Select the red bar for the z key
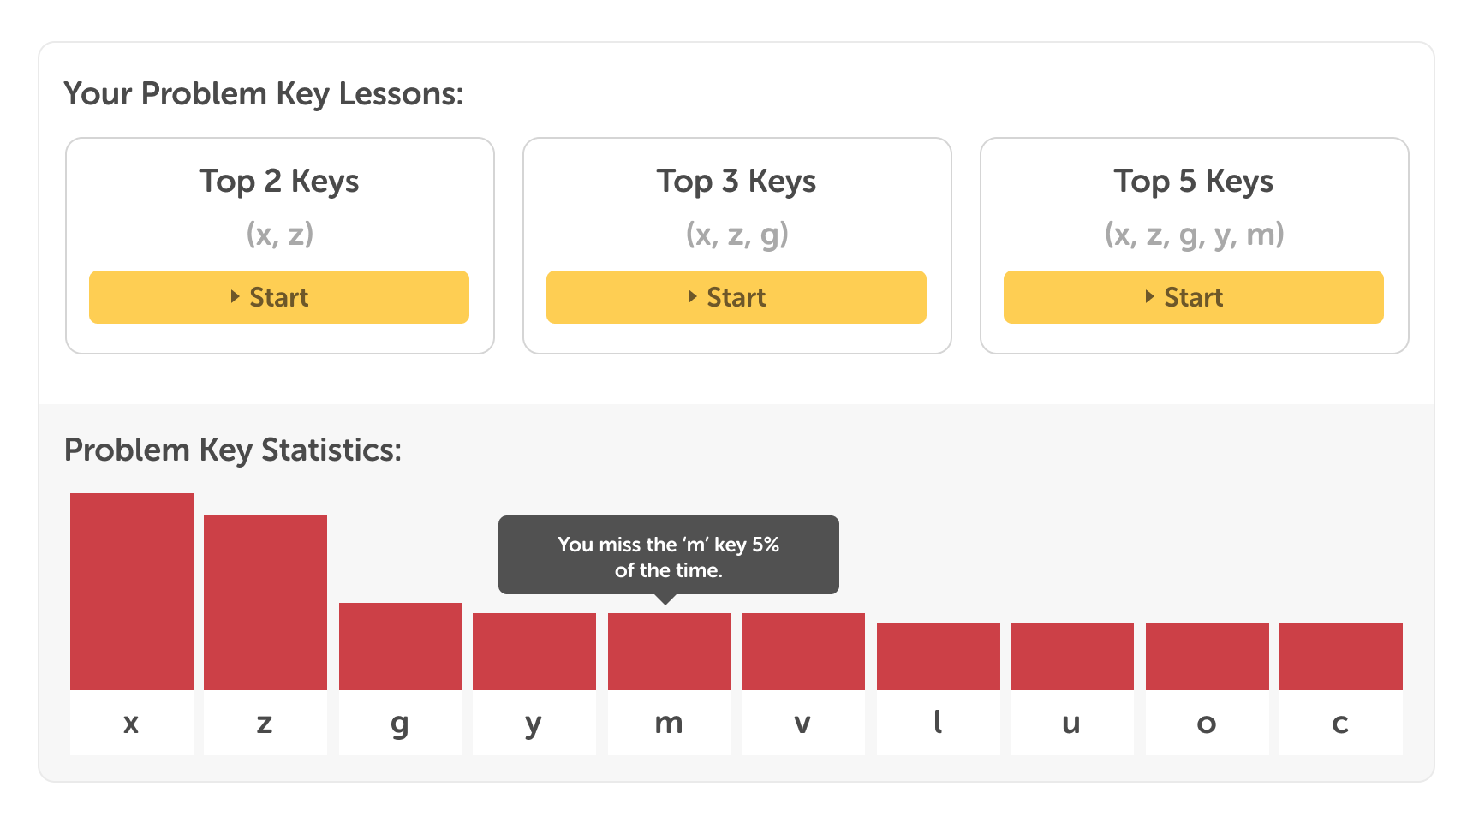Image resolution: width=1473 pixels, height=822 pixels. point(265,603)
